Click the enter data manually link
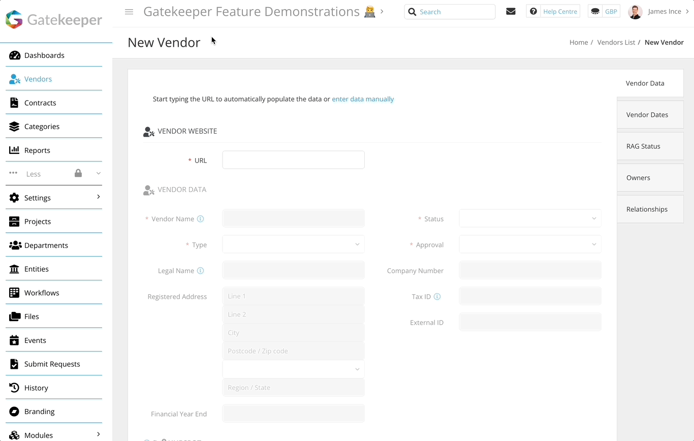 coord(363,99)
